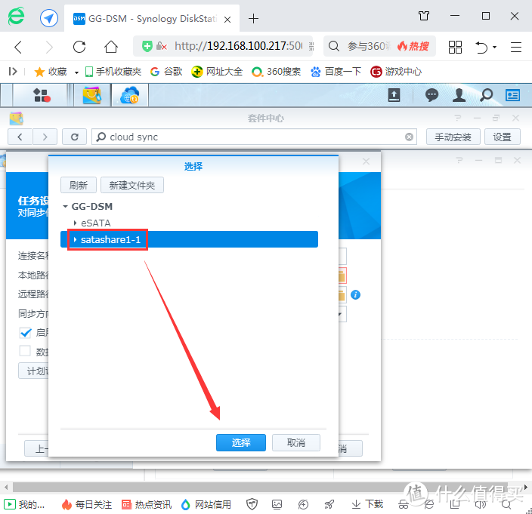532x514 pixels.
Task: Select the satashare1-1 folder row
Action: coord(189,239)
